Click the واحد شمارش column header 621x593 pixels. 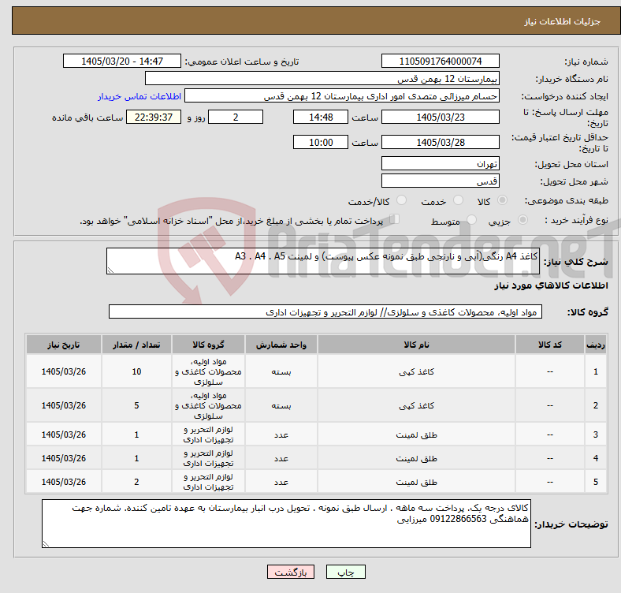281,345
